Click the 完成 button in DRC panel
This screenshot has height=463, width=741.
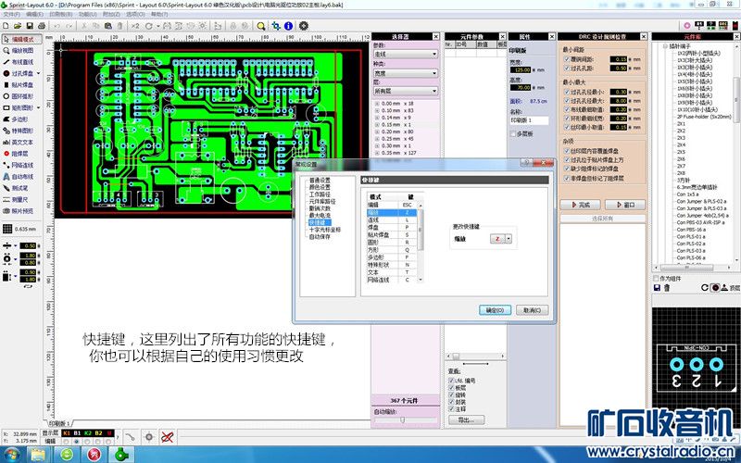(581, 205)
